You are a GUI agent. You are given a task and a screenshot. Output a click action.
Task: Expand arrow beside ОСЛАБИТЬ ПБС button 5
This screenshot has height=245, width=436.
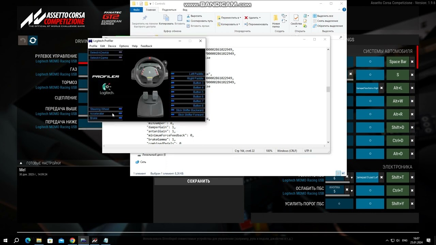pos(352,191)
